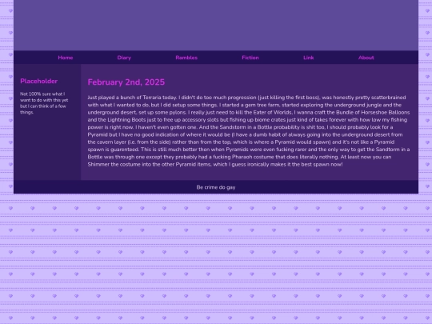Open the Home navigation link

(x=66, y=58)
